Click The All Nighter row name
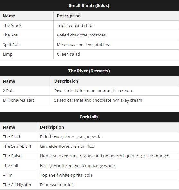The image size is (179, 190). [17, 185]
